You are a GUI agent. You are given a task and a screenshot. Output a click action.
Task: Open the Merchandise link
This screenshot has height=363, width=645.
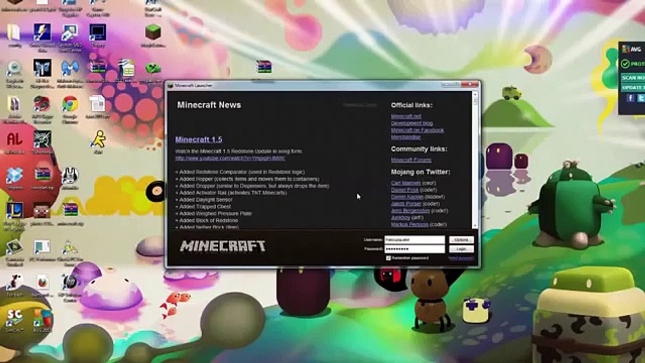tap(406, 137)
